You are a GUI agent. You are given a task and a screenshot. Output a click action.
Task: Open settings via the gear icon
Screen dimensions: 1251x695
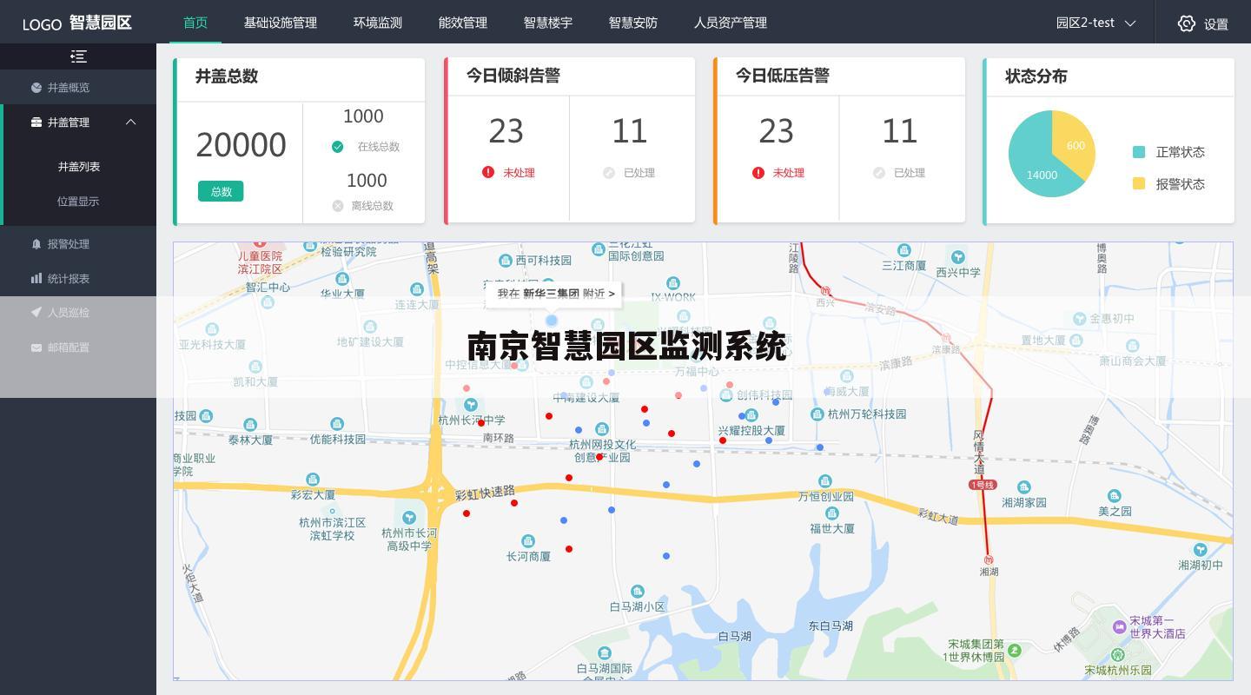click(x=1187, y=23)
